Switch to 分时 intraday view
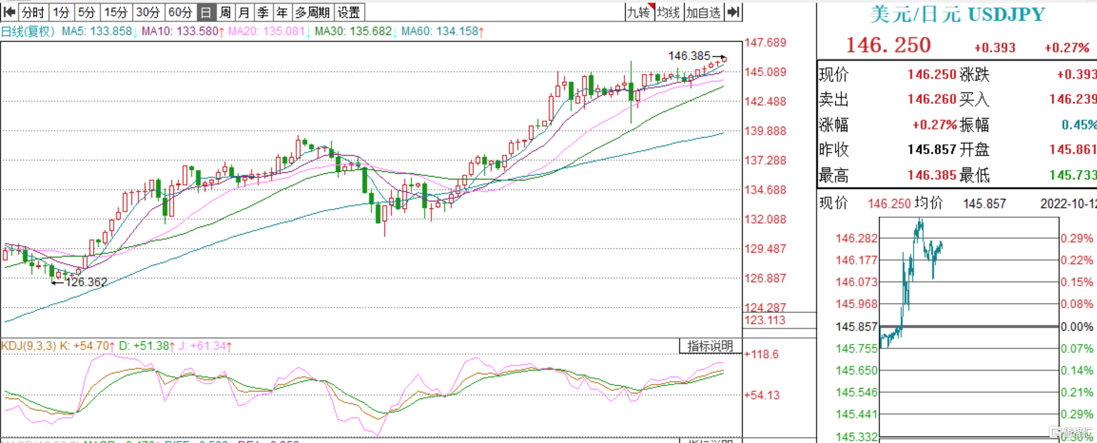Screen dimensions: 1097x443 33,12
